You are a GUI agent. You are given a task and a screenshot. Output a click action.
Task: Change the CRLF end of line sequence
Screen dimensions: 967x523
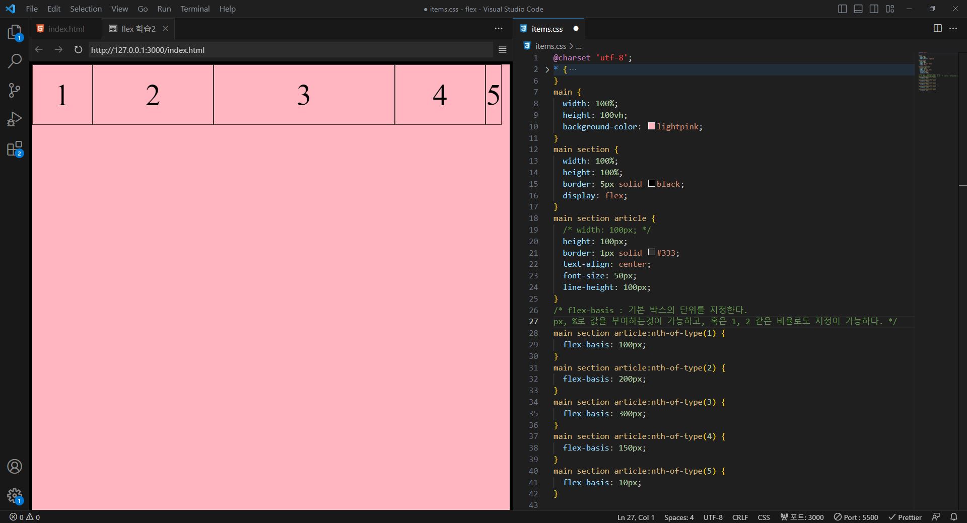point(740,517)
